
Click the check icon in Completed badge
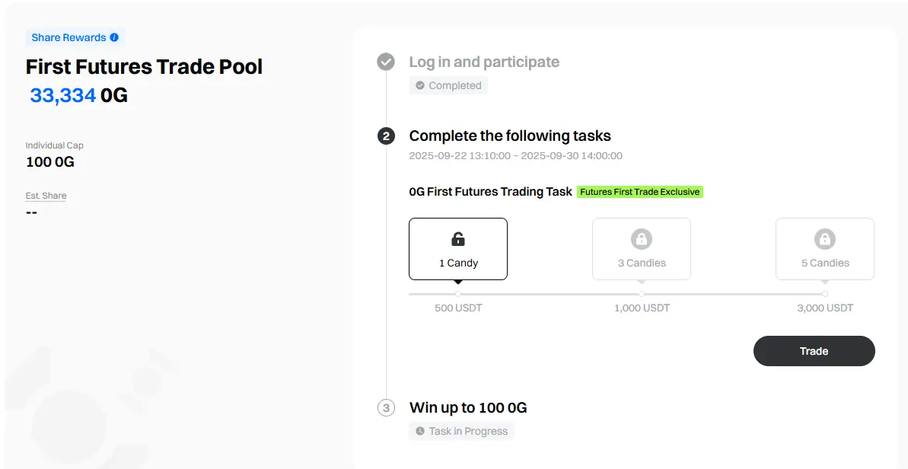pyautogui.click(x=420, y=86)
